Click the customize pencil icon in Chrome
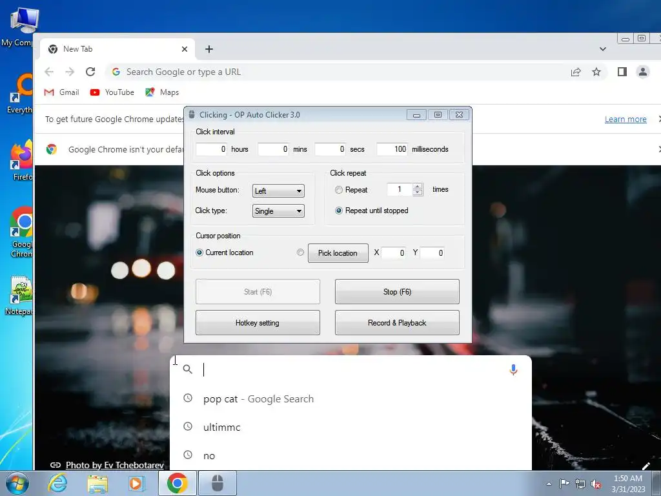 tap(646, 466)
